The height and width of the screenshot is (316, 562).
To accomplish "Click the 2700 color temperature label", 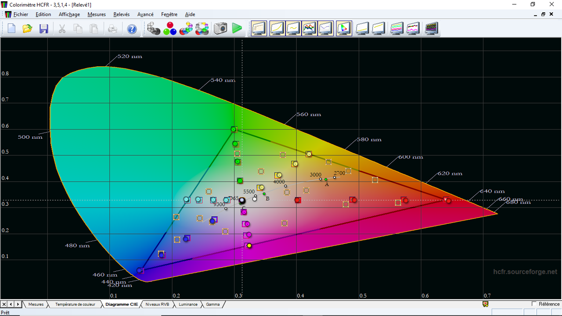I will (339, 173).
